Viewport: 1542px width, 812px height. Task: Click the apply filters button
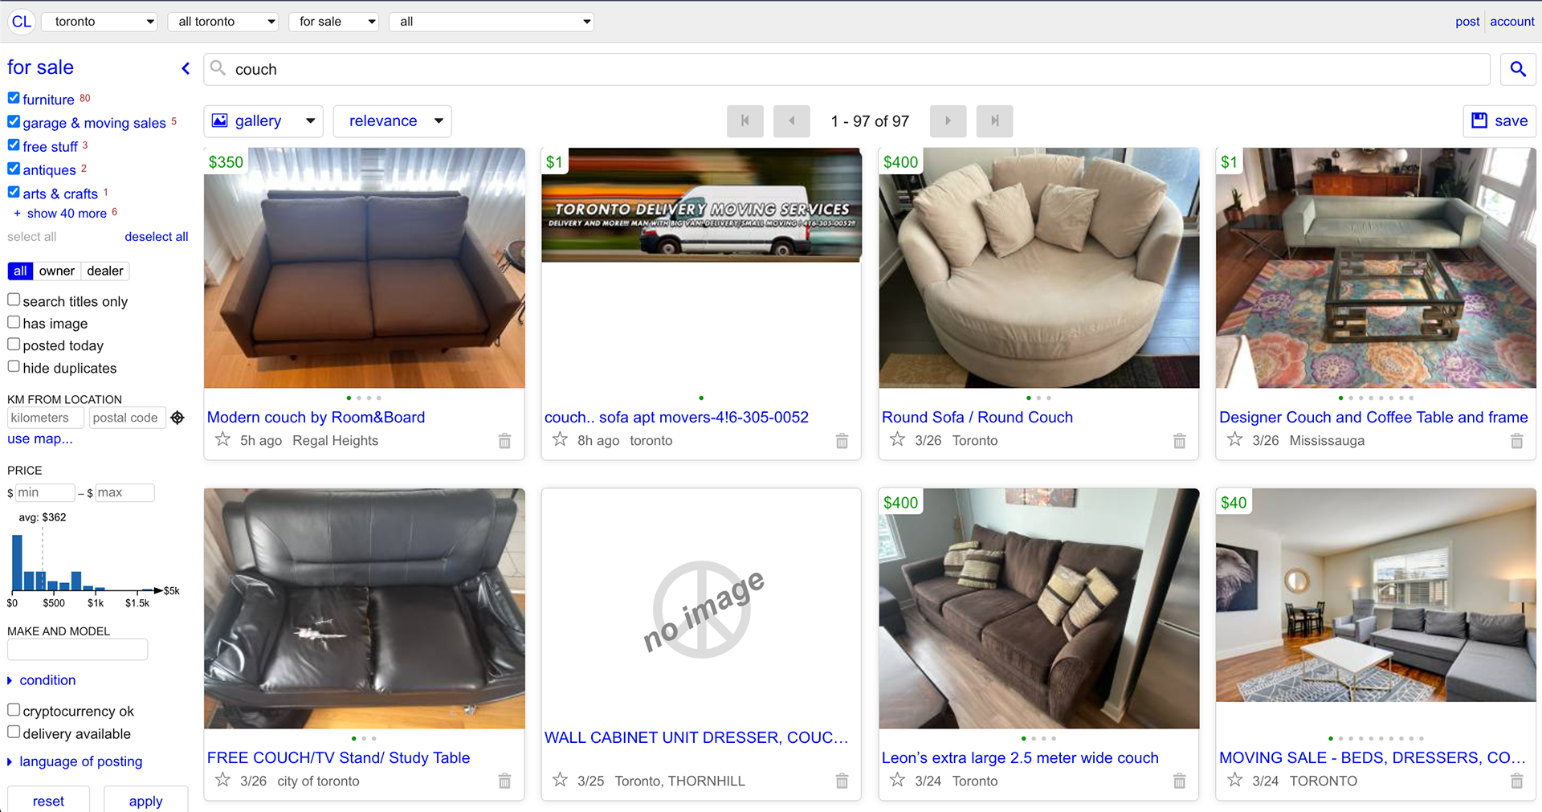coord(145,801)
